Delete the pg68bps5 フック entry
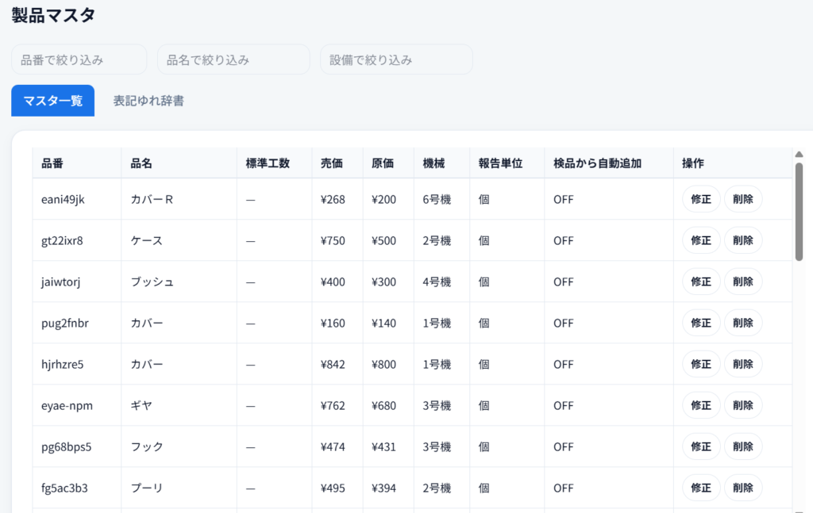This screenshot has width=813, height=513. tap(742, 446)
